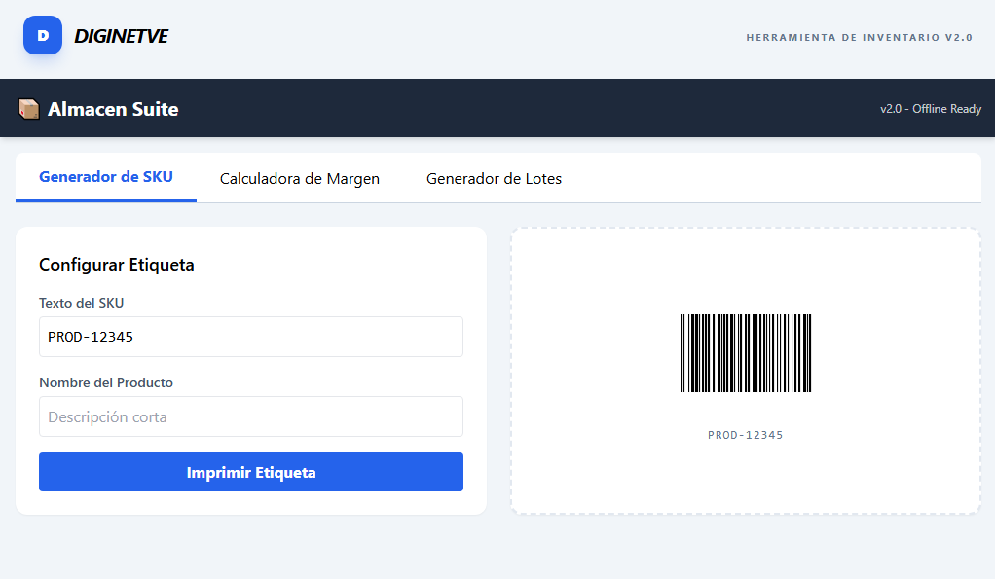The image size is (995, 579).
Task: Click the v2.0 Offline Ready status label
Action: [931, 109]
